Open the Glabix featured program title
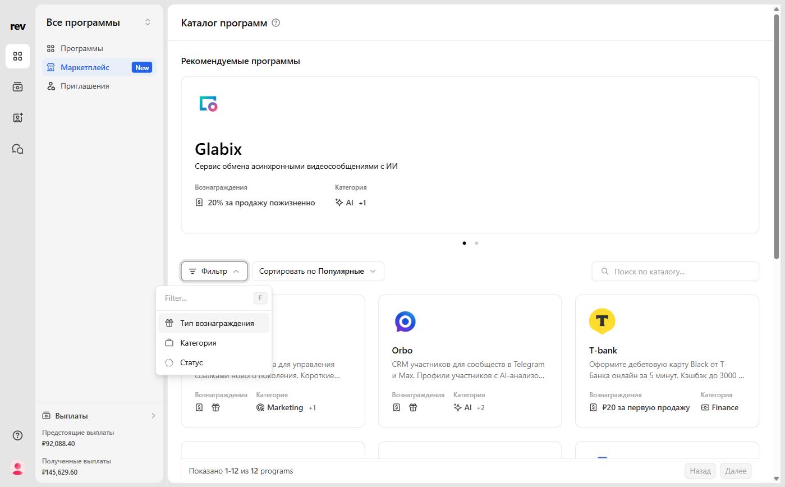 pos(218,149)
